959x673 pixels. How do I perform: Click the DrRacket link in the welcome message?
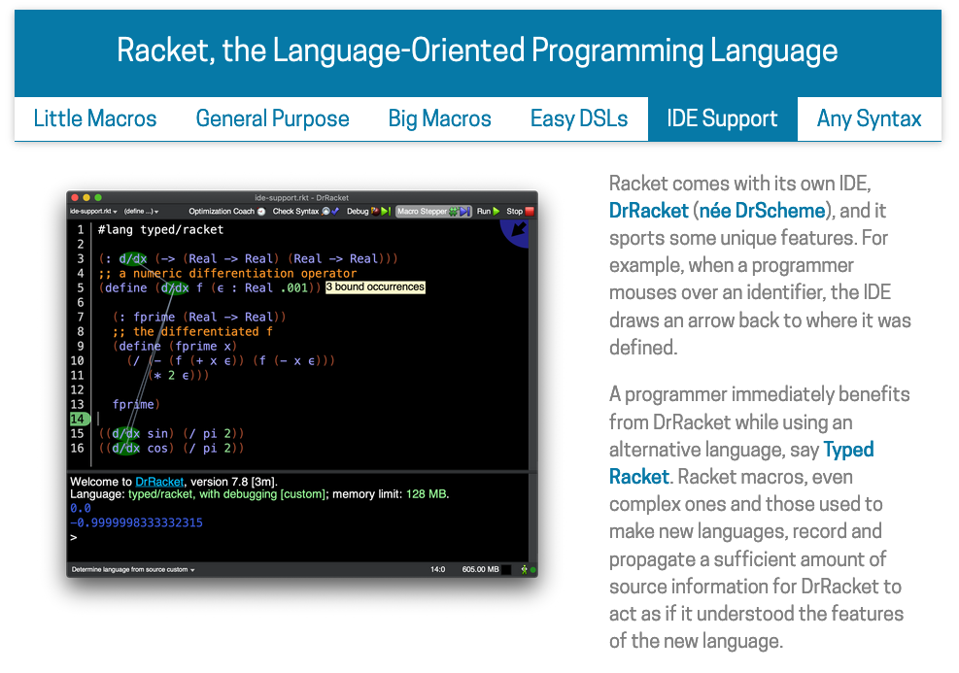pyautogui.click(x=158, y=481)
